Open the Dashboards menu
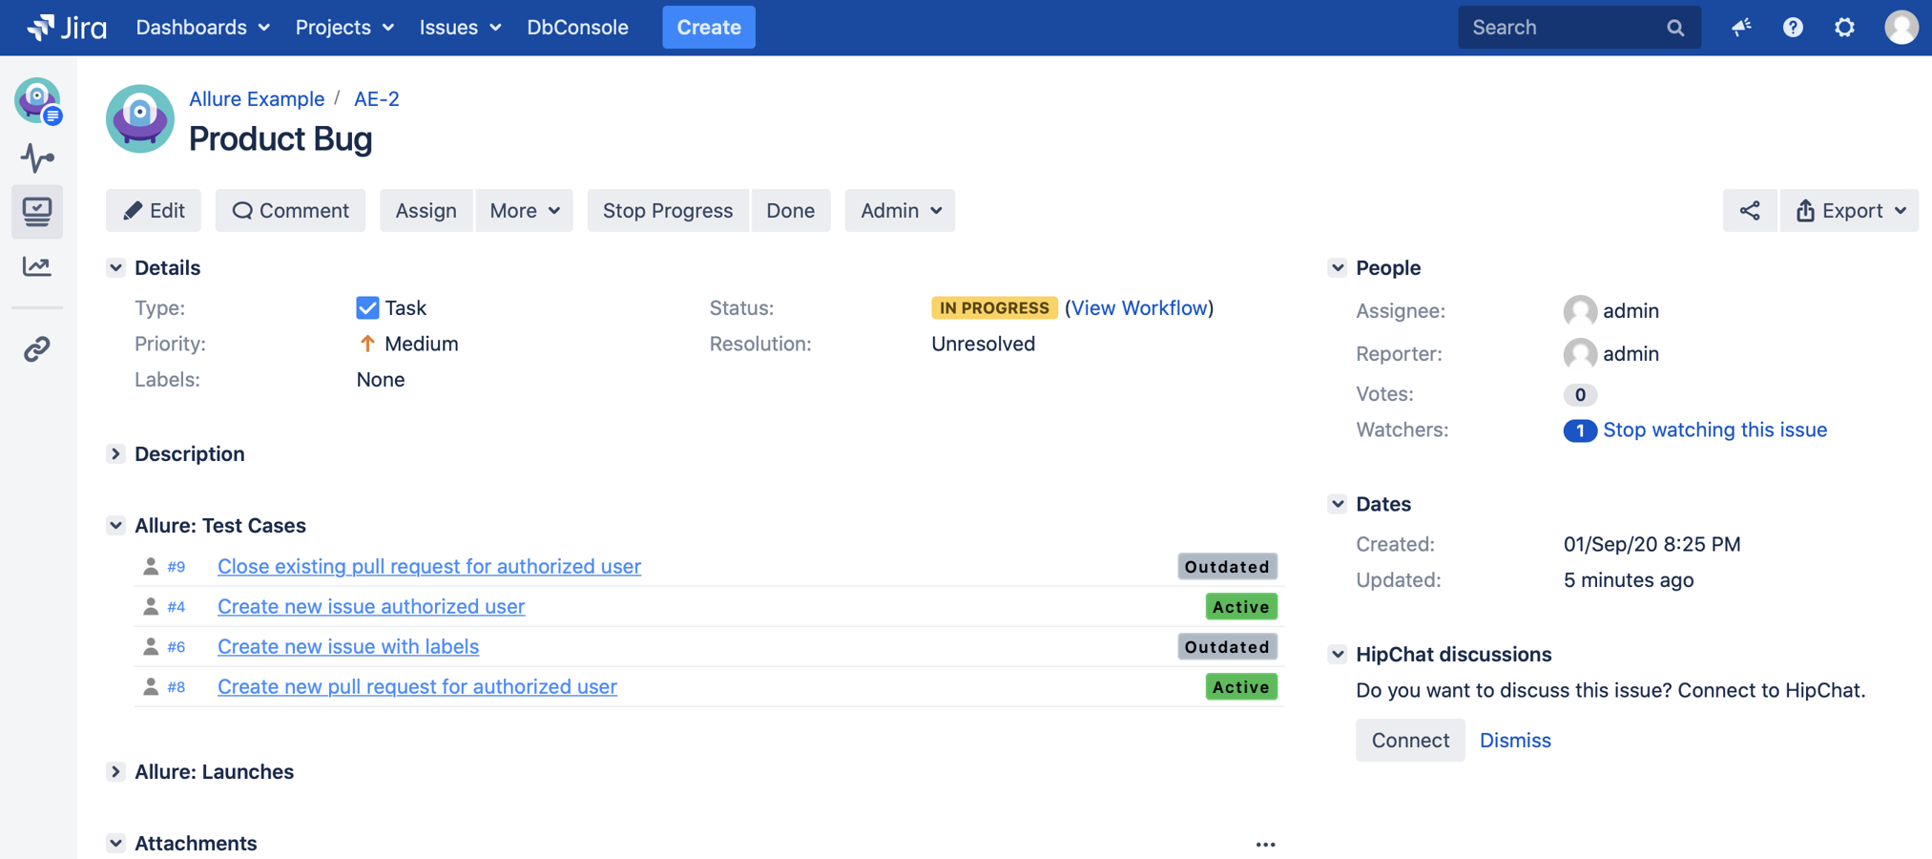The width and height of the screenshot is (1932, 859). (x=202, y=28)
